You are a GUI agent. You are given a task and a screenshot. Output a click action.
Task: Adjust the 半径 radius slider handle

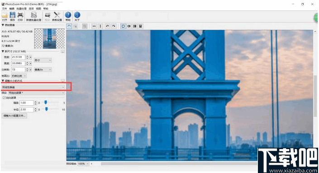point(47,109)
